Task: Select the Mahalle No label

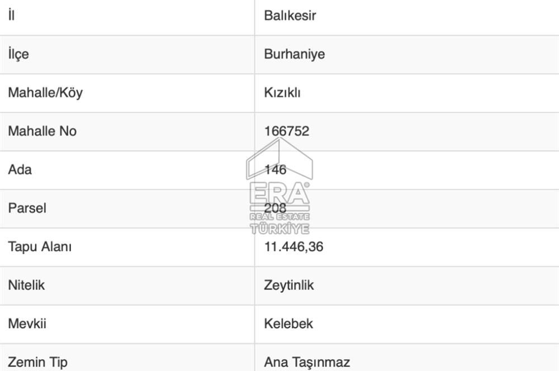Action: [x=42, y=131]
